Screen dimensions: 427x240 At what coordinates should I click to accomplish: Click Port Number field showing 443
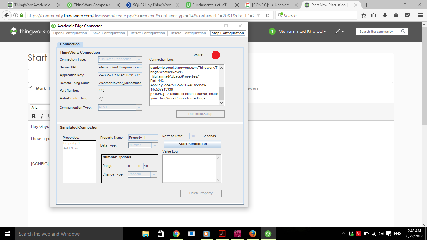pyautogui.click(x=120, y=90)
